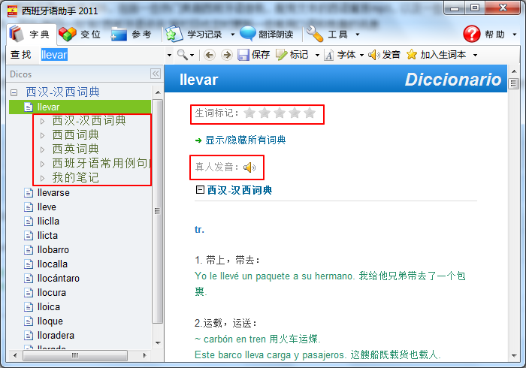Select llocántaro in the word list
The height and width of the screenshot is (368, 526).
click(x=59, y=278)
